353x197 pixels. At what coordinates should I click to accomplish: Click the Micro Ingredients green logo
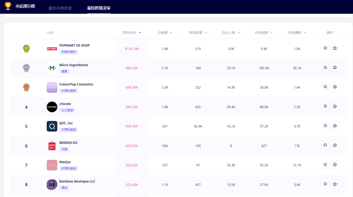(52, 68)
